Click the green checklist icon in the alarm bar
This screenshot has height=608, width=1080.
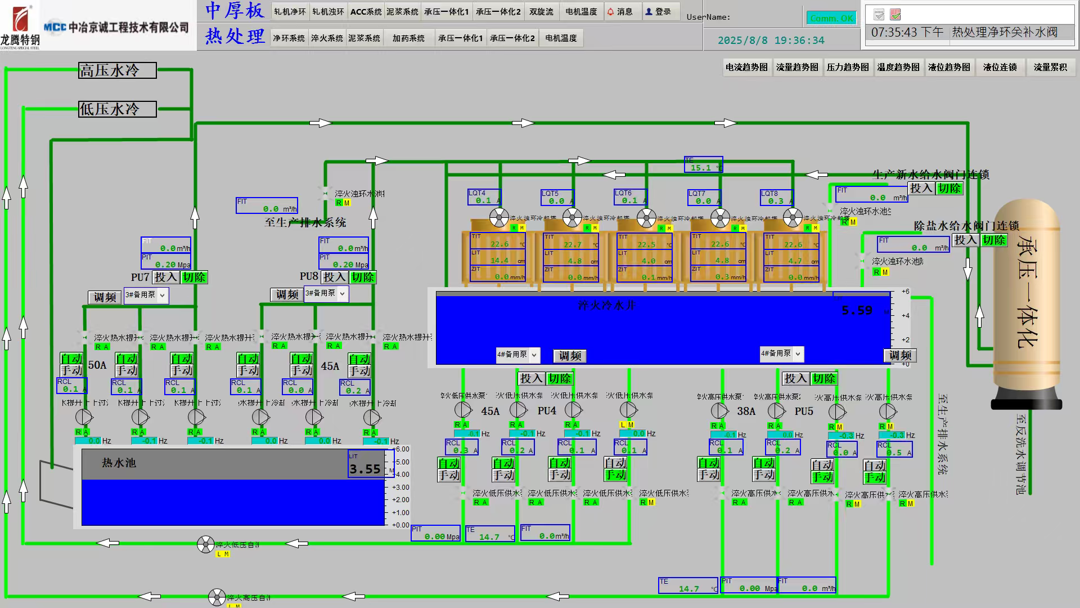coord(895,14)
